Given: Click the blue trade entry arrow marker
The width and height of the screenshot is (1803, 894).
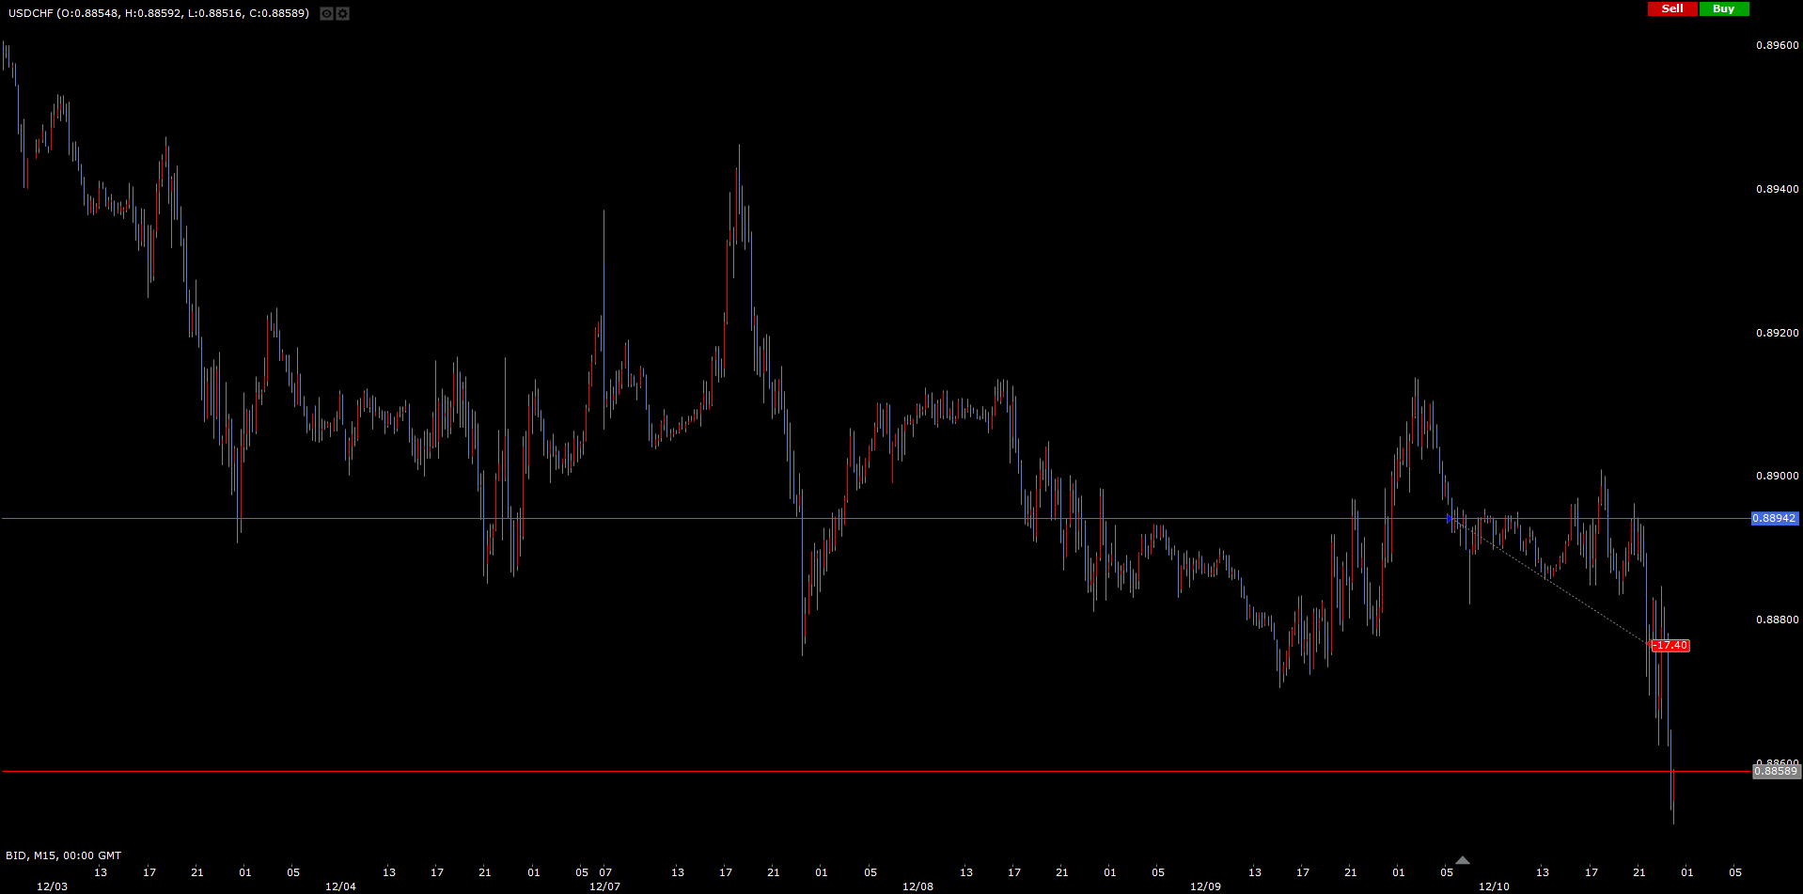Looking at the screenshot, I should pos(1450,518).
